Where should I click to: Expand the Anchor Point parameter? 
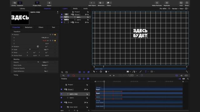pyautogui.click(x=12, y=55)
